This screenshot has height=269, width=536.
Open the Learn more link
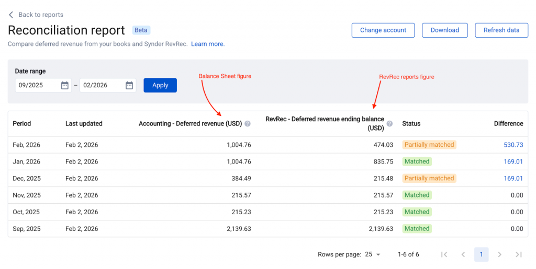(208, 44)
